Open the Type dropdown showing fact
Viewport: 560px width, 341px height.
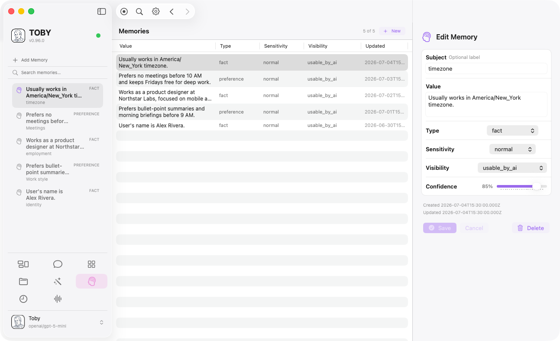tap(513, 130)
